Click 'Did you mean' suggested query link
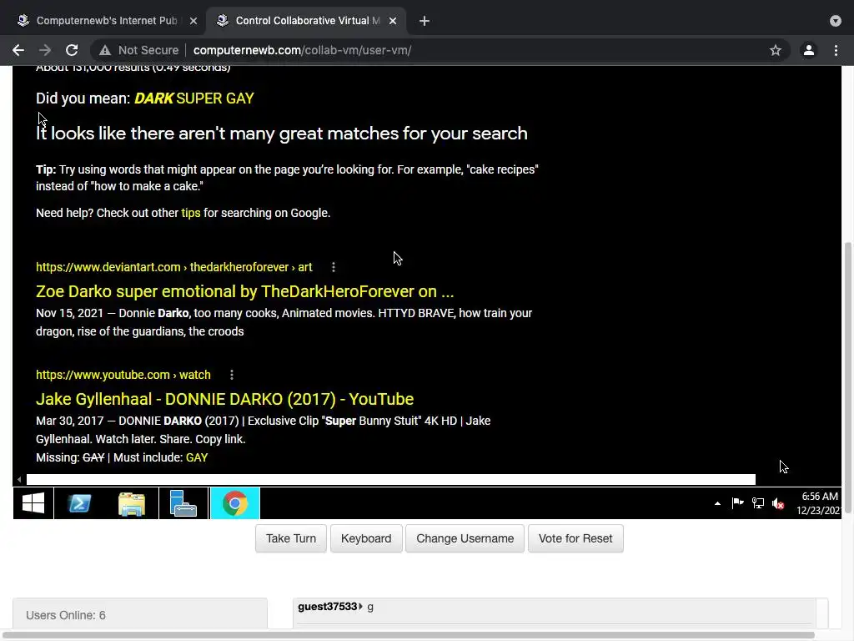Viewport: 854px width, 641px height. [193, 98]
